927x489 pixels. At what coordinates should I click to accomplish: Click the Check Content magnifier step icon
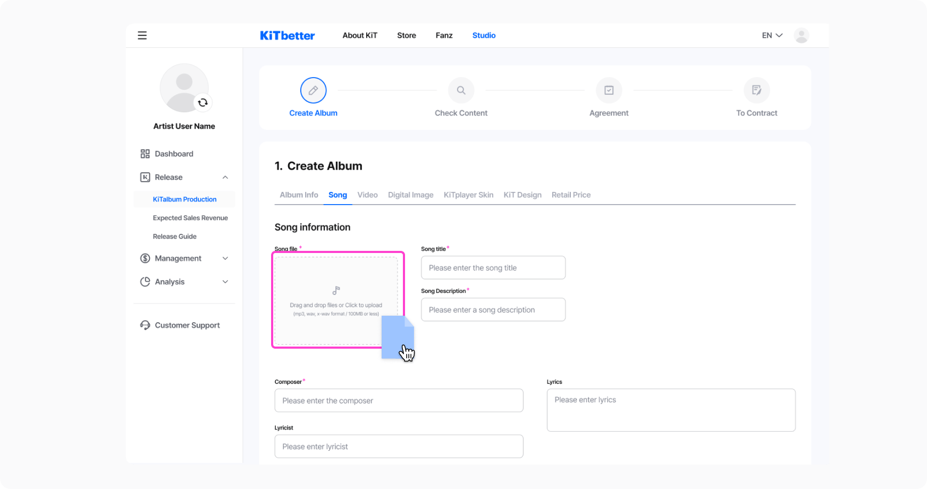coord(461,90)
